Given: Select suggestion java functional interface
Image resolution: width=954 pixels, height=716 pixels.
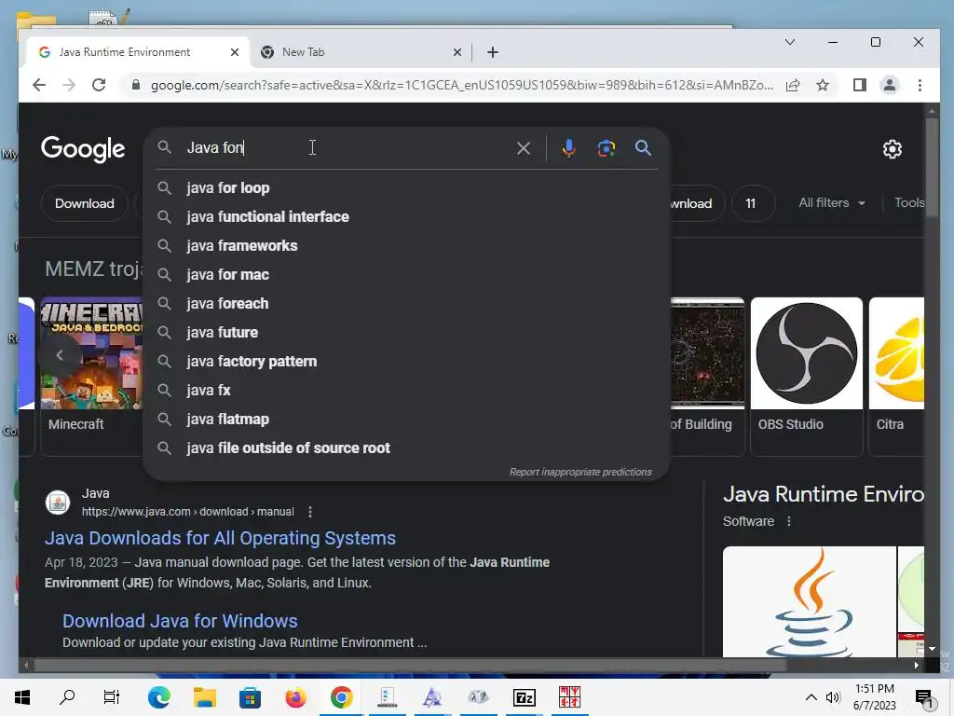Looking at the screenshot, I should point(406,216).
